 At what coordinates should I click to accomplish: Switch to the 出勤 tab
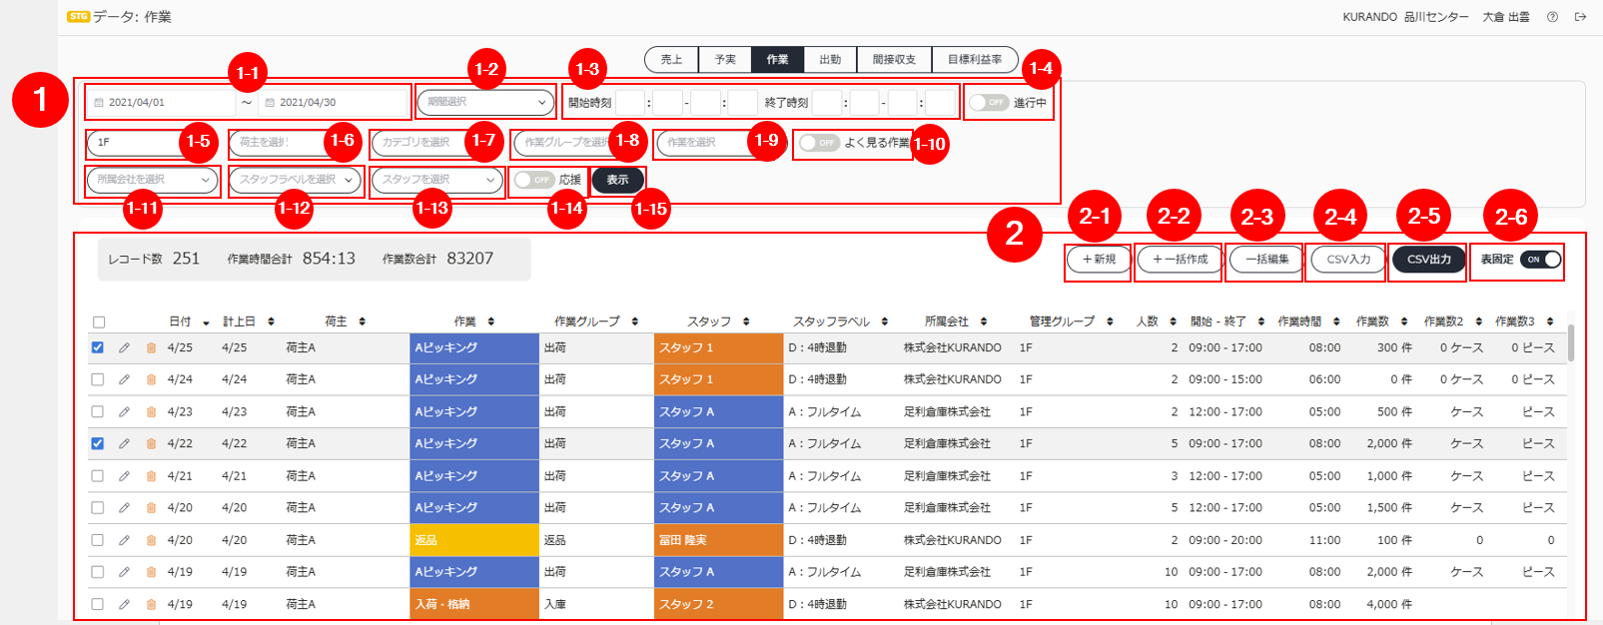click(831, 60)
